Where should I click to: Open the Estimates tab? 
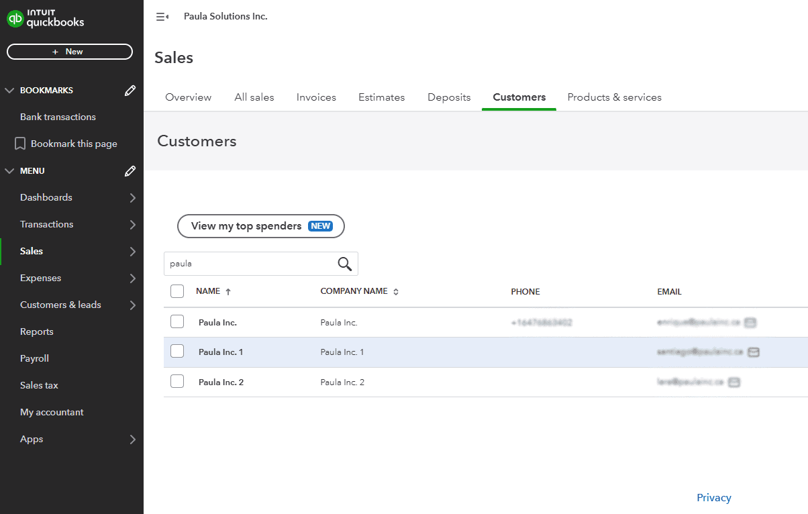[x=381, y=97]
